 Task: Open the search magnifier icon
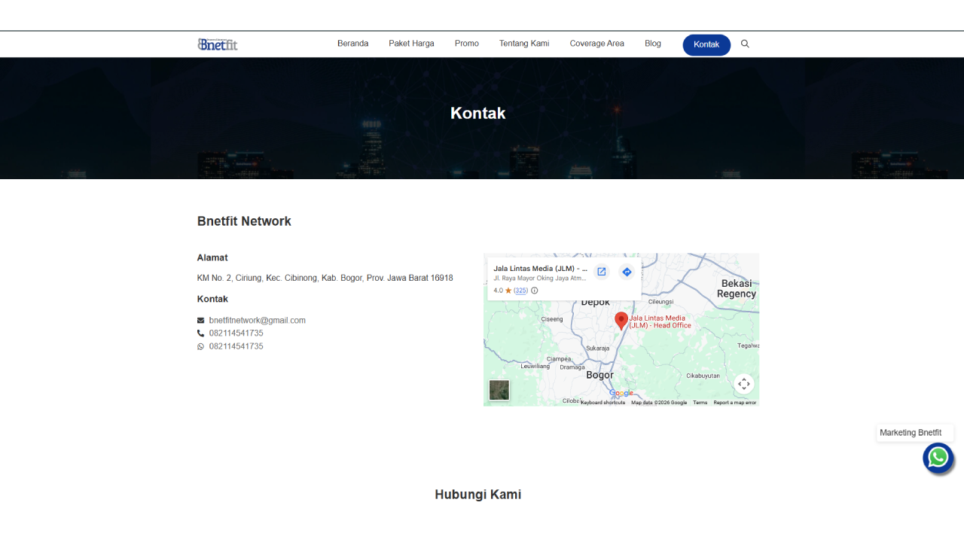pyautogui.click(x=745, y=44)
